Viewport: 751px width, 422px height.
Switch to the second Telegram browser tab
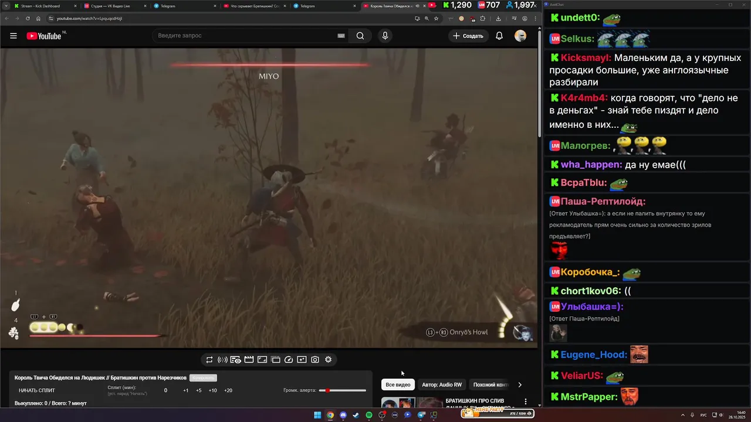tap(324, 6)
